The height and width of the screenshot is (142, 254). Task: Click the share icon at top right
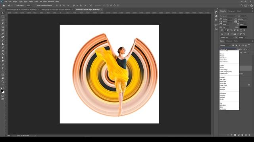coord(251,6)
